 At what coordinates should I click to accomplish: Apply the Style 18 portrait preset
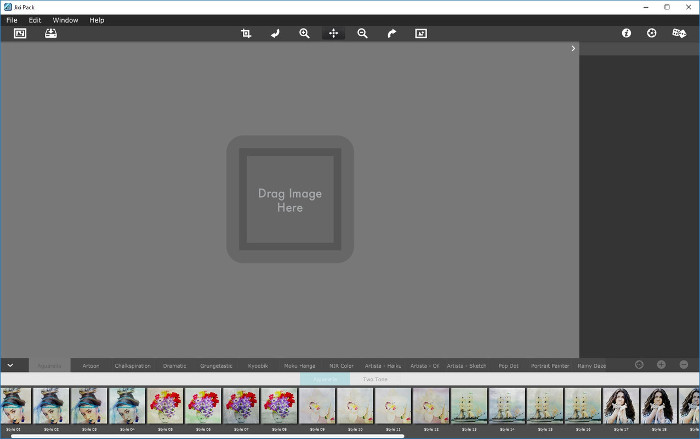pyautogui.click(x=659, y=406)
